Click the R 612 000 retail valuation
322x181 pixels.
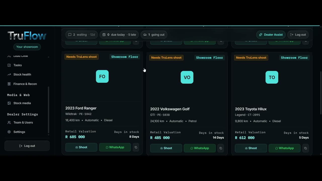[245, 138]
